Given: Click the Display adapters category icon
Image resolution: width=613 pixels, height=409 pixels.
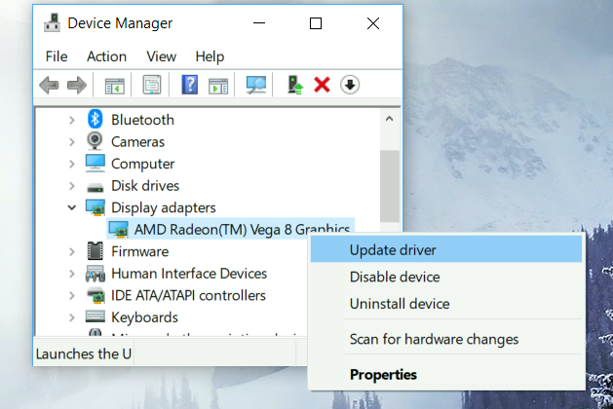Looking at the screenshot, I should (96, 207).
